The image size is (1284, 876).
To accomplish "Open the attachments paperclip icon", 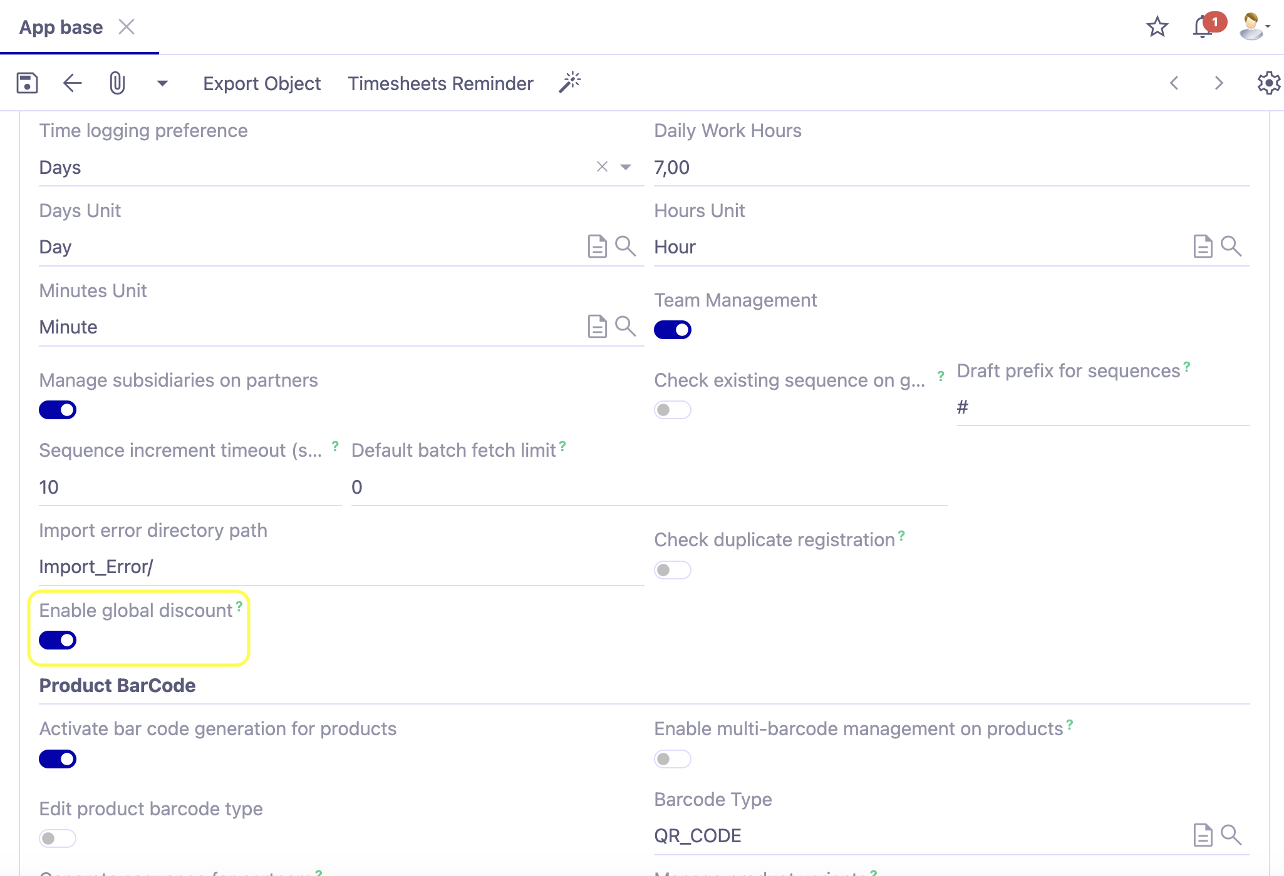I will [118, 83].
